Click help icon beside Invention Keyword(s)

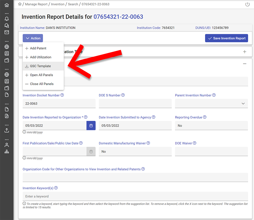click(x=56, y=188)
